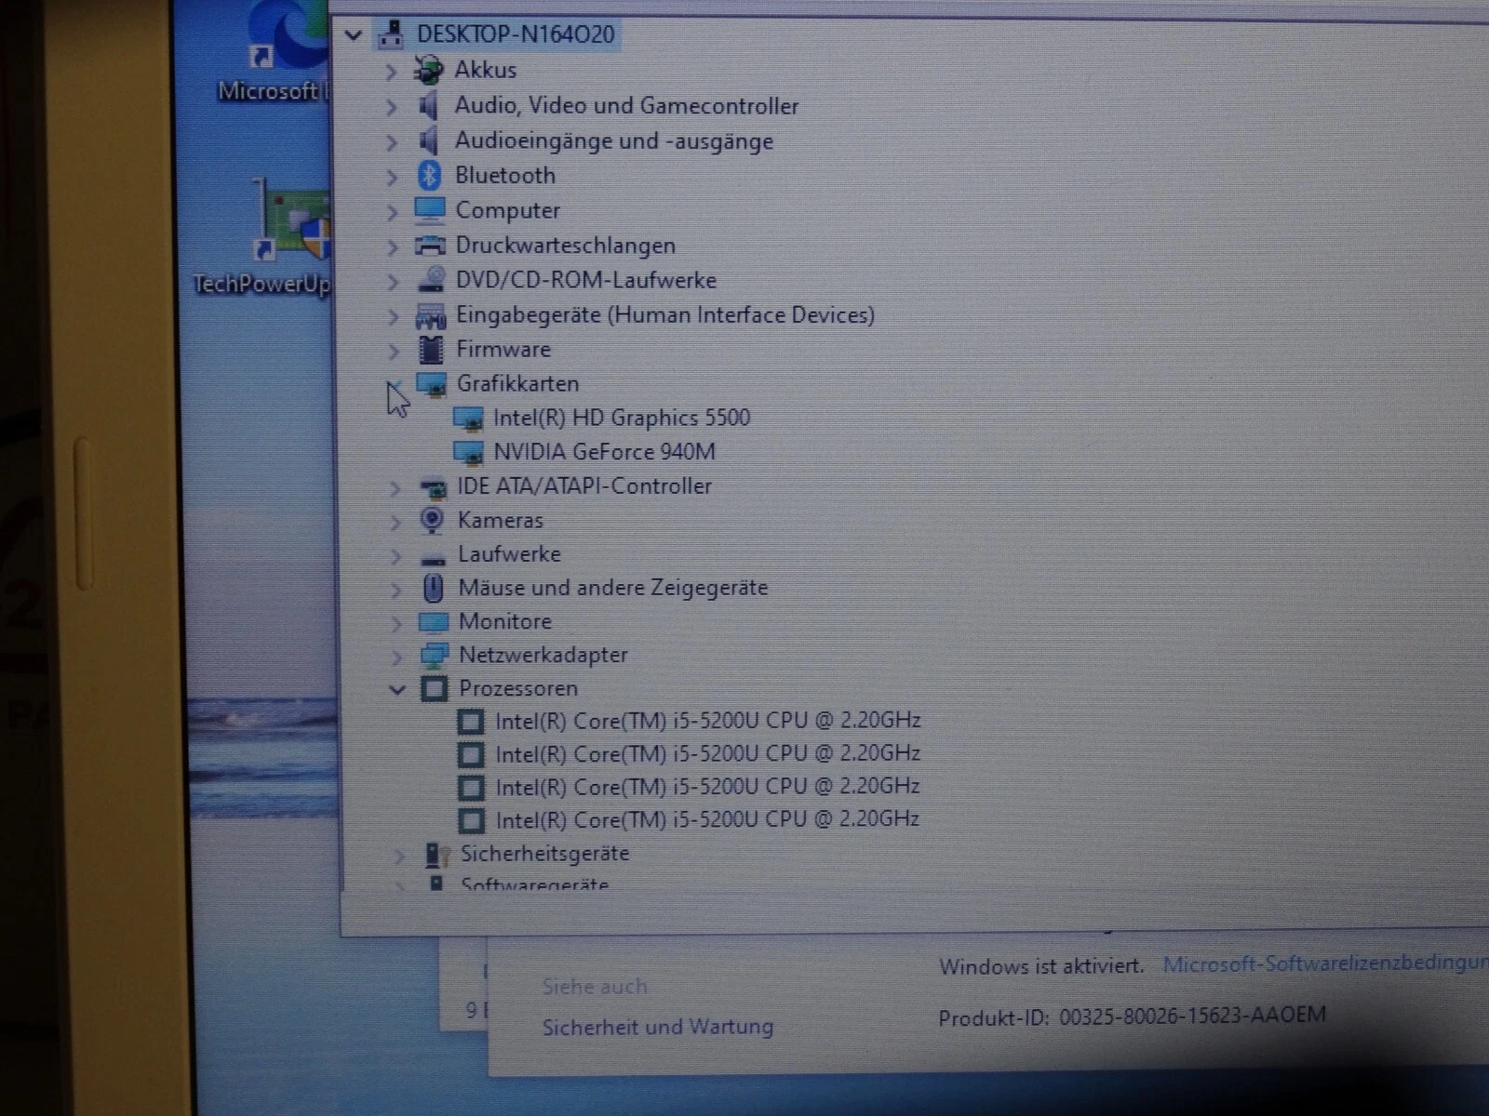This screenshot has width=1489, height=1116.
Task: Expand the Druckwarteschlangen category
Action: click(x=393, y=247)
